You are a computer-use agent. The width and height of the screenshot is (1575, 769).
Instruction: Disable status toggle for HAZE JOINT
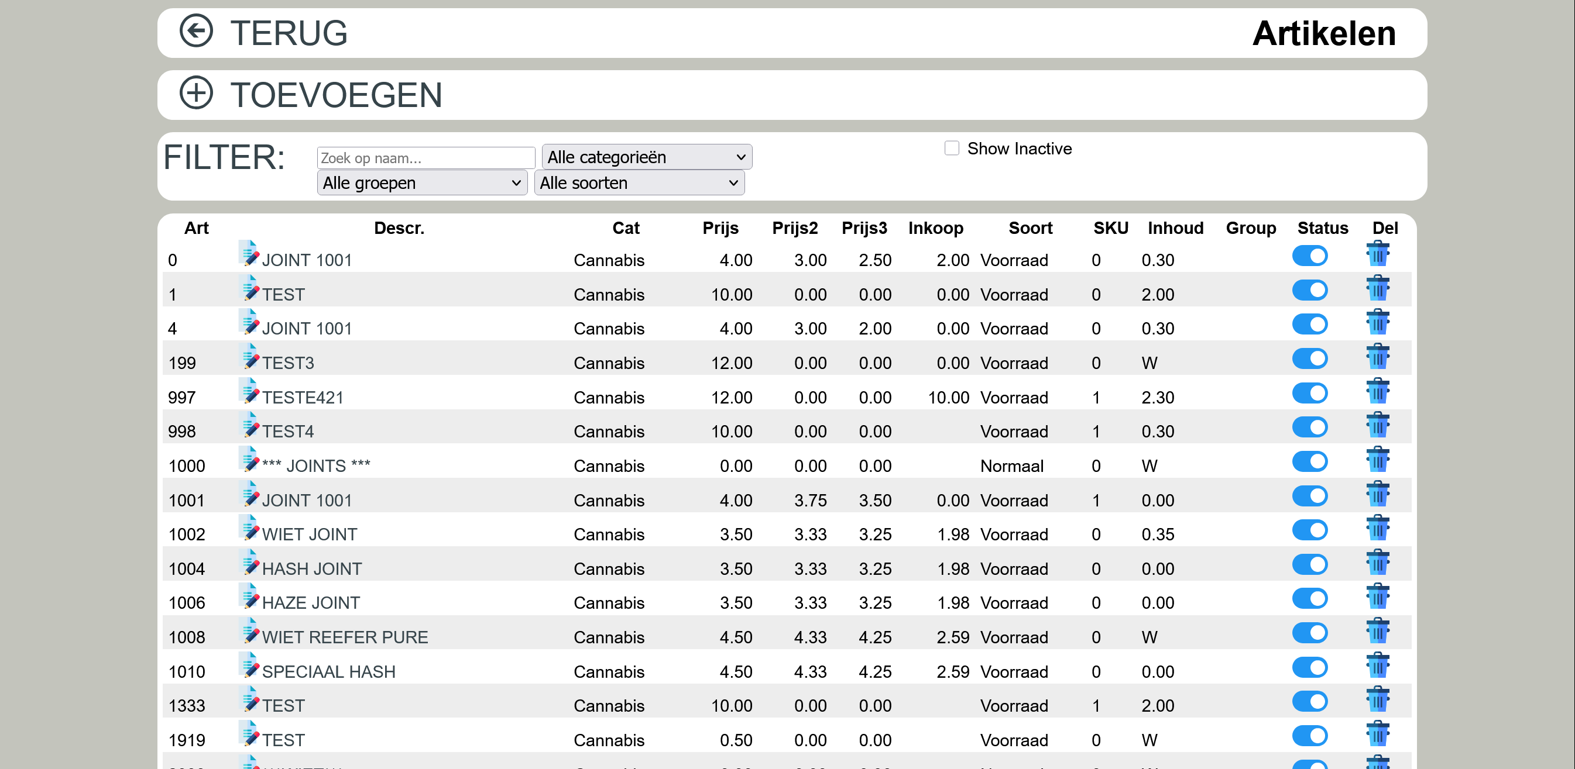coord(1310,599)
